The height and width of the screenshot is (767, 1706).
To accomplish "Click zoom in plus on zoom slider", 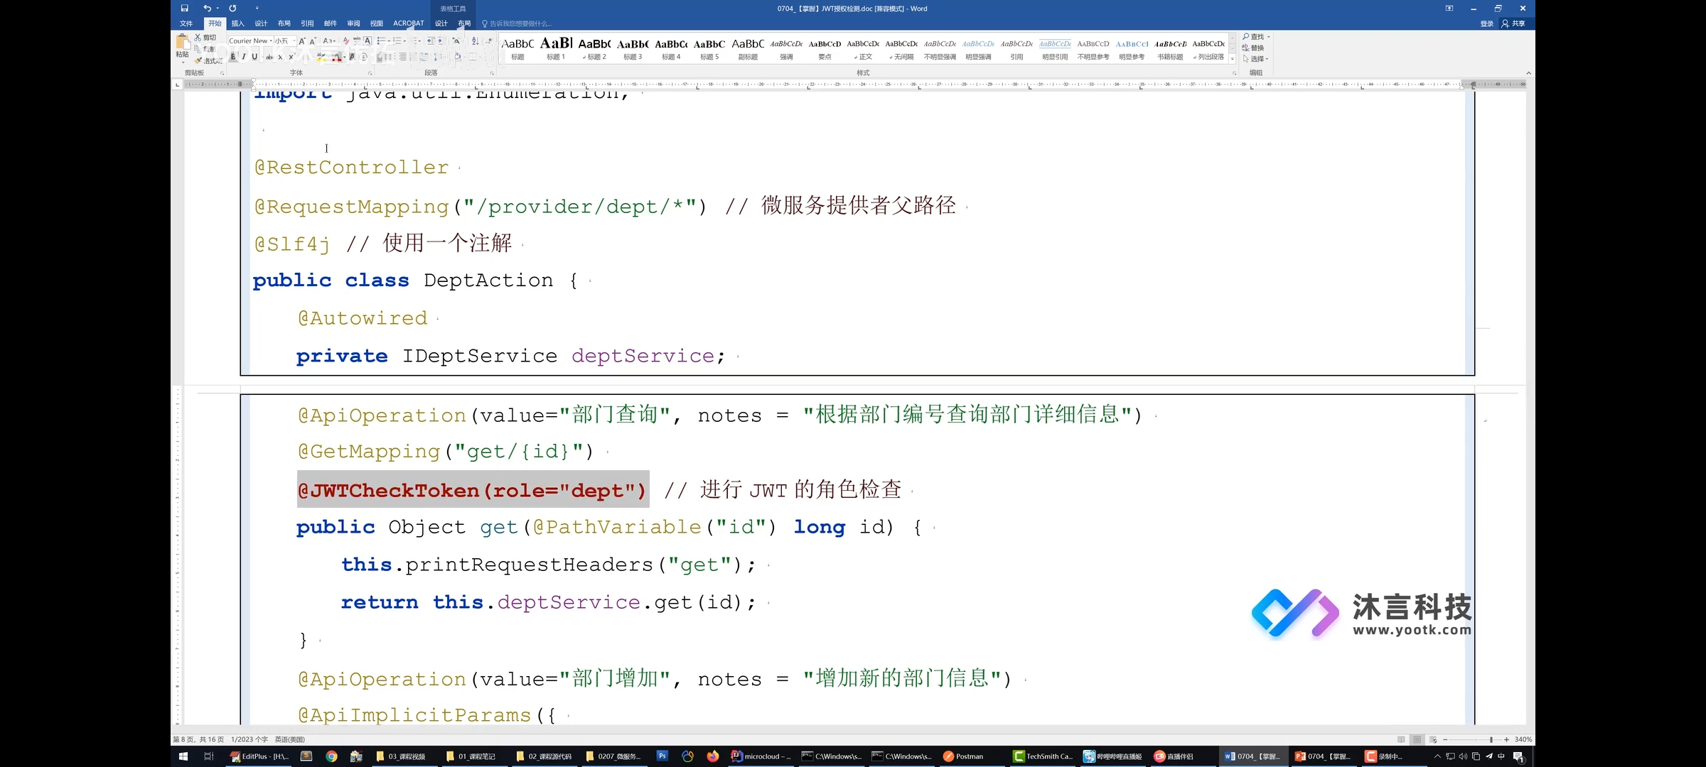I will [x=1506, y=739].
